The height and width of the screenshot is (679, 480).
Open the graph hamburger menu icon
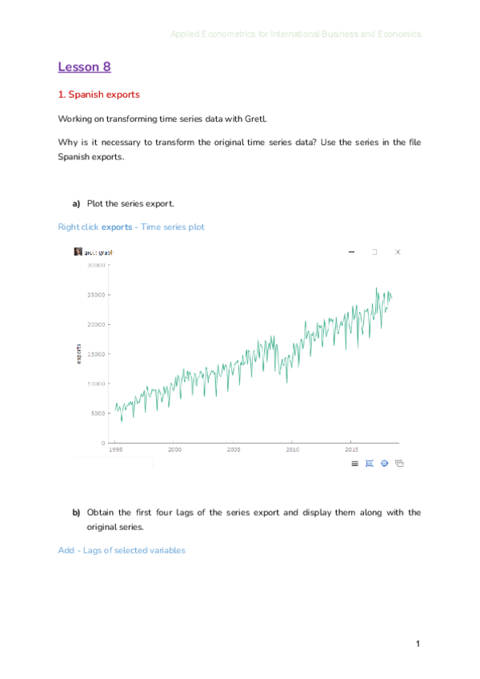pyautogui.click(x=355, y=464)
